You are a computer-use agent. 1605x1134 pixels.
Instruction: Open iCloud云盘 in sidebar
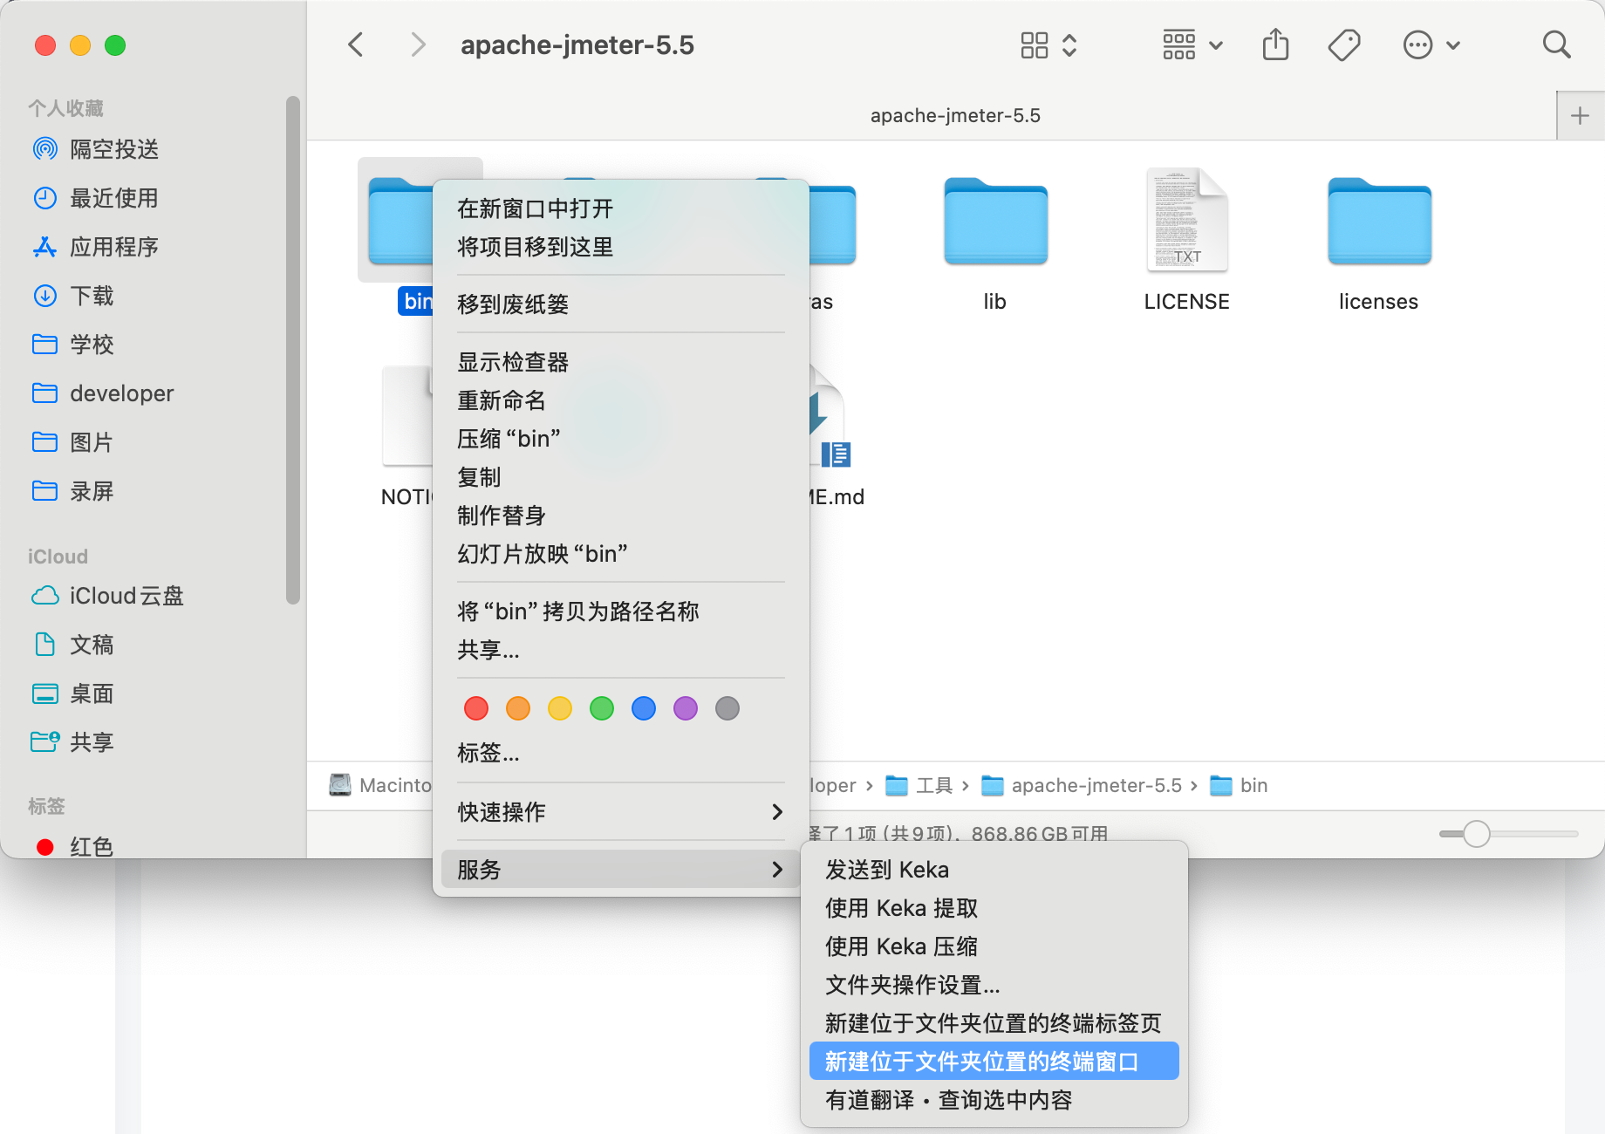tap(108, 596)
